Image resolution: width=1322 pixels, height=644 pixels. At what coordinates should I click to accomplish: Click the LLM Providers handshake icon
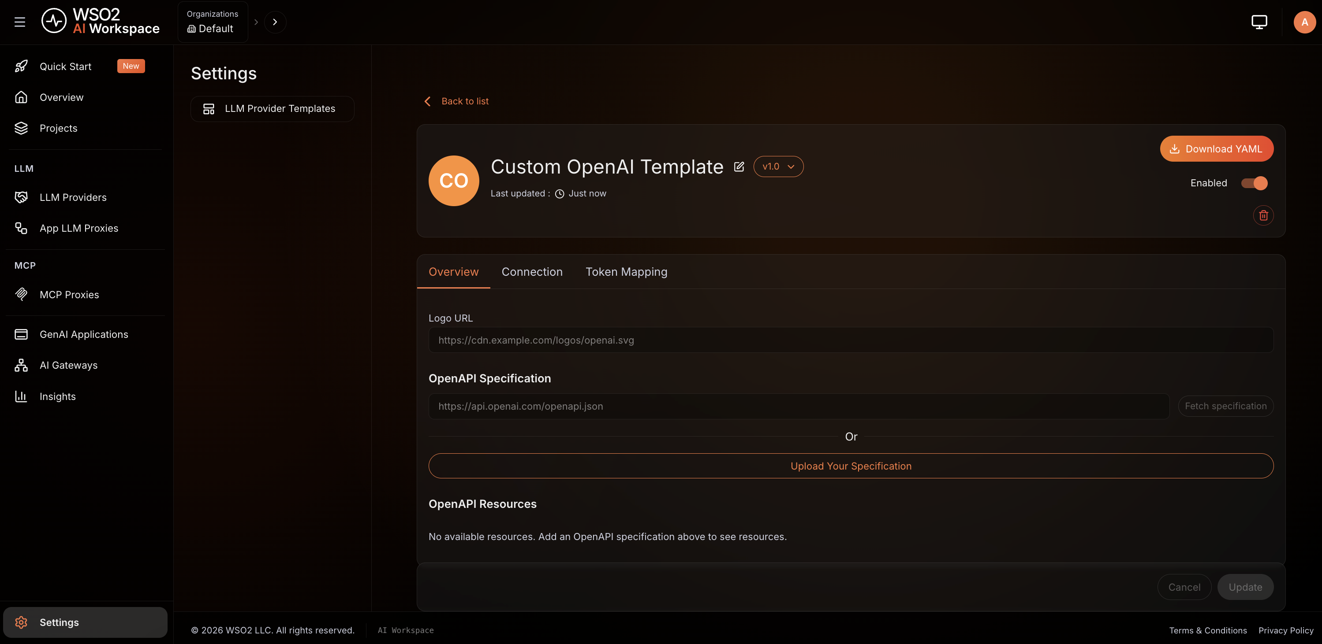tap(21, 197)
